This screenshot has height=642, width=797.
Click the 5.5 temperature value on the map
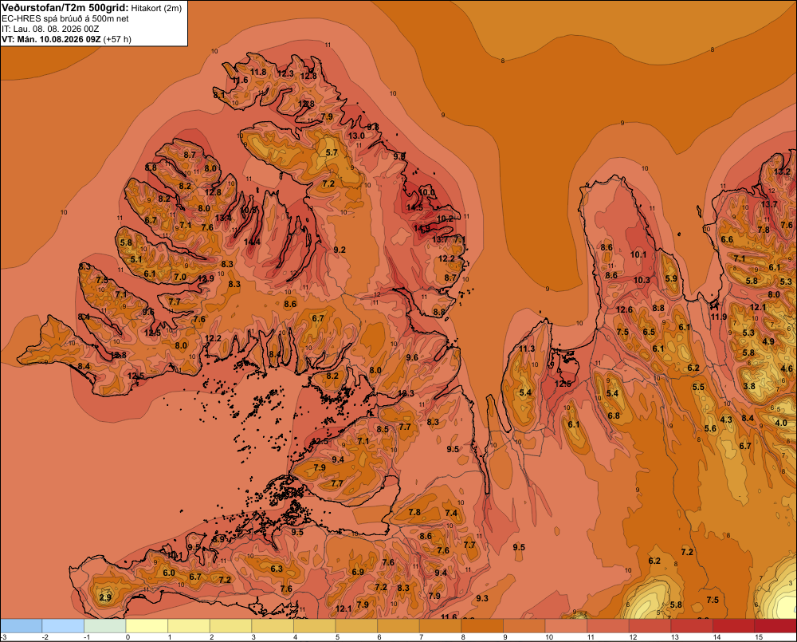pos(698,387)
